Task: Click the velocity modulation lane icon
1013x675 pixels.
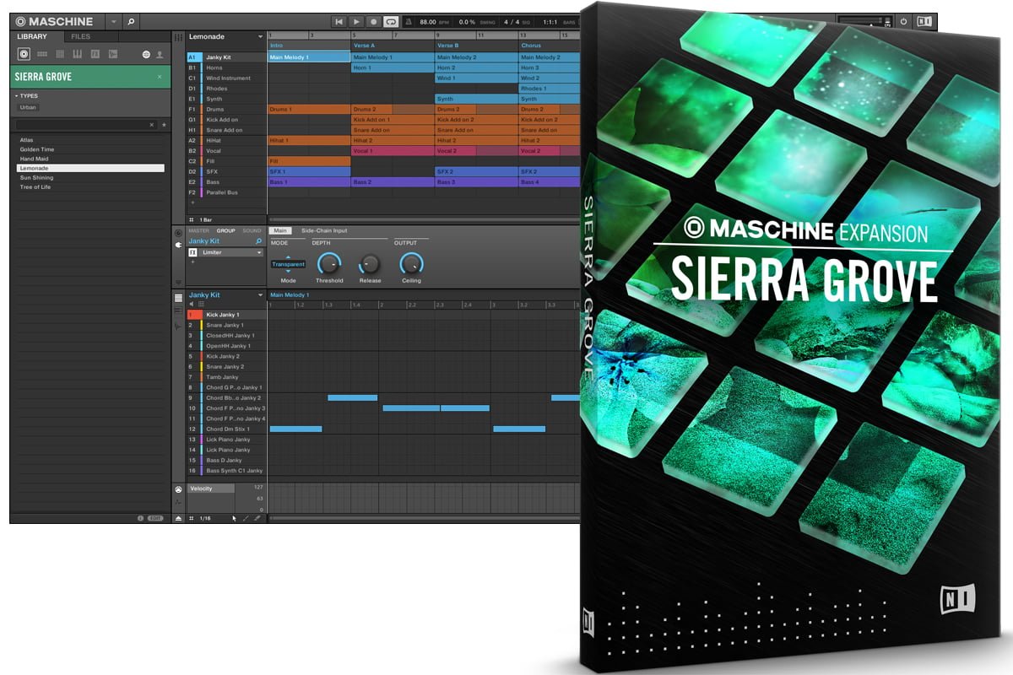Action: pos(178,489)
